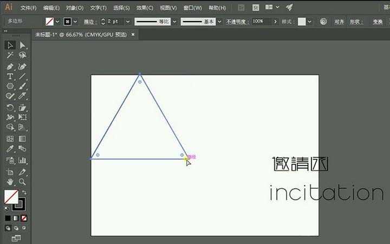390x244 pixels.
Task: Pick the Shape Builder tool
Action: pyautogui.click(x=10, y=127)
